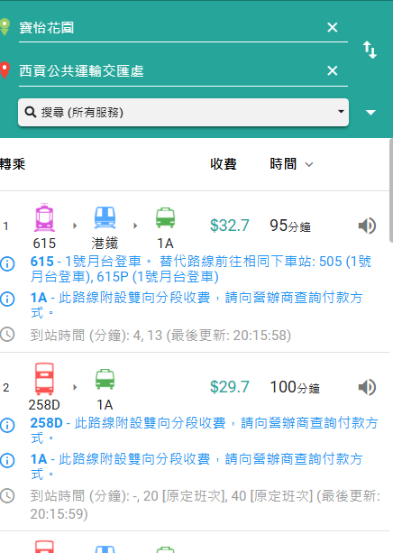Click the magnifier icon in search dropdown
The image size is (393, 553).
[x=31, y=112]
